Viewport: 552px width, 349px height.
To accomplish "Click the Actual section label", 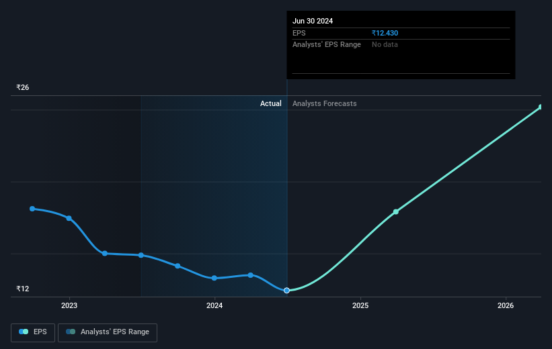I will tap(271, 103).
